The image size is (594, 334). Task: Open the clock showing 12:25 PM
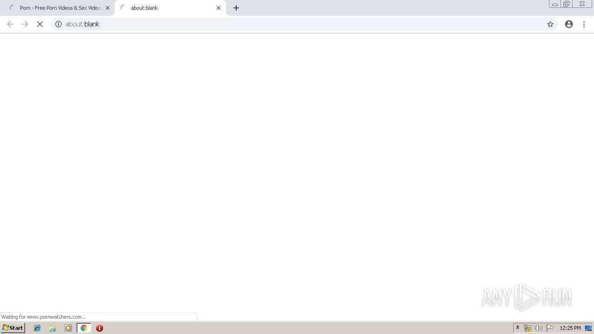[x=570, y=328]
